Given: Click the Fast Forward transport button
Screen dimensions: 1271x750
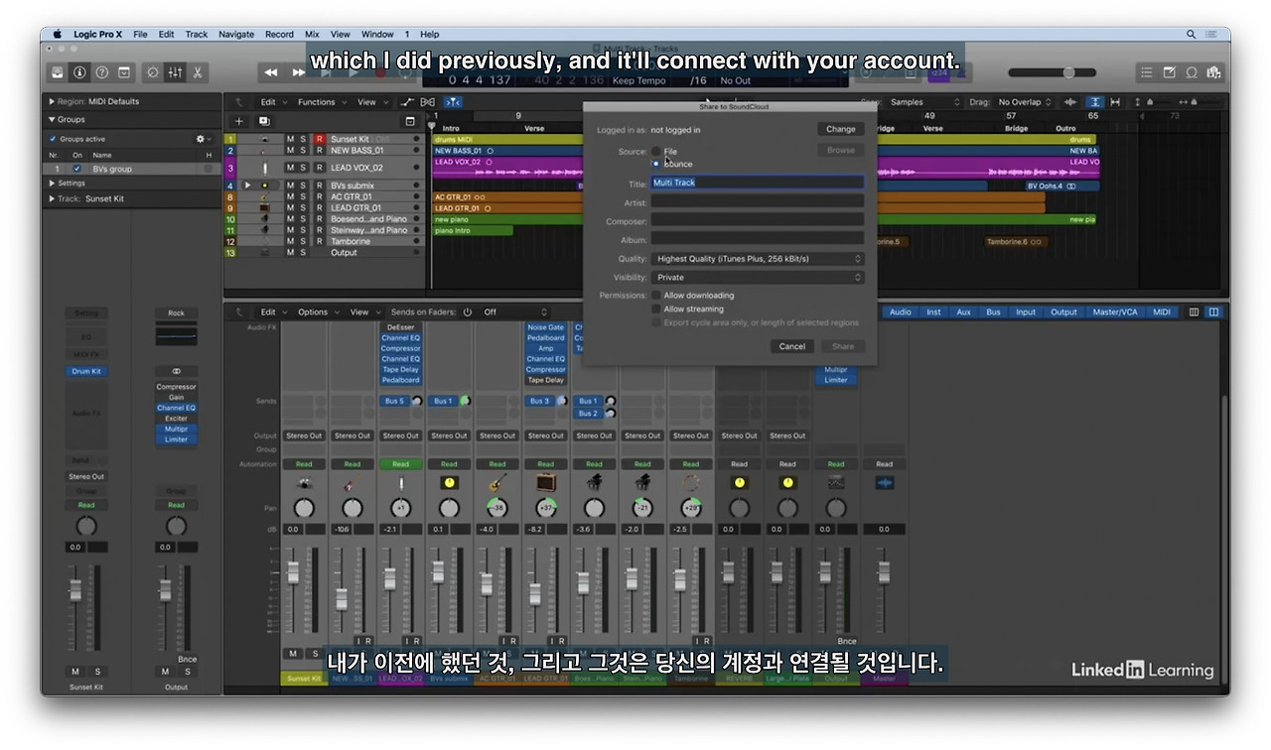Looking at the screenshot, I should [298, 72].
